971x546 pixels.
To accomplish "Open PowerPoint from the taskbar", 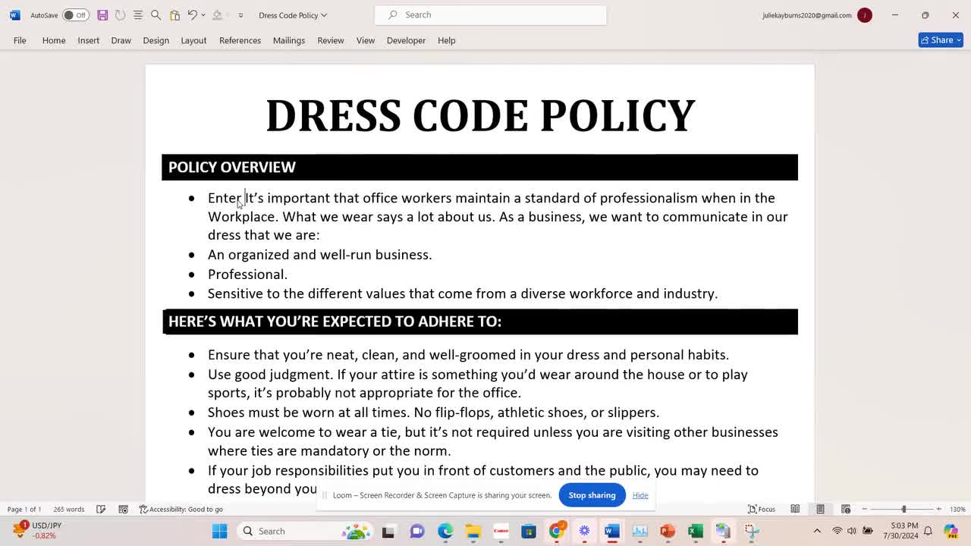I will pyautogui.click(x=668, y=531).
